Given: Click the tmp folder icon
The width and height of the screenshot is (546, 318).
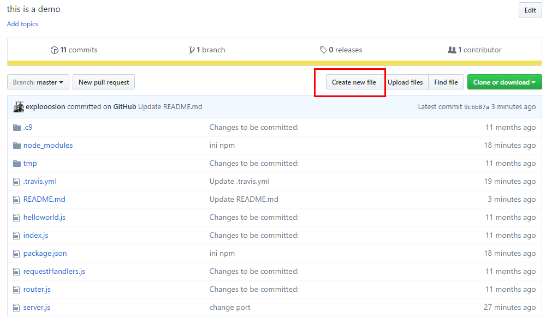Looking at the screenshot, I should pos(17,164).
